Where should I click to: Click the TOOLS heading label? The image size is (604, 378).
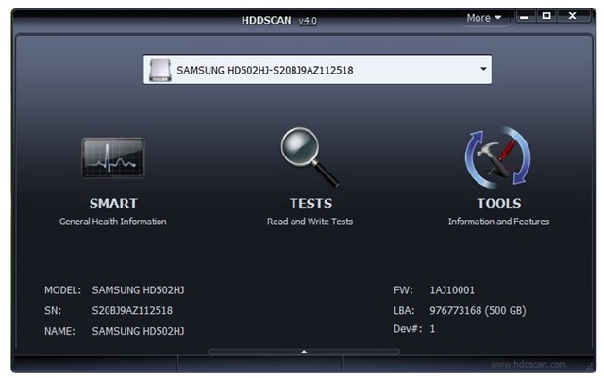point(499,204)
